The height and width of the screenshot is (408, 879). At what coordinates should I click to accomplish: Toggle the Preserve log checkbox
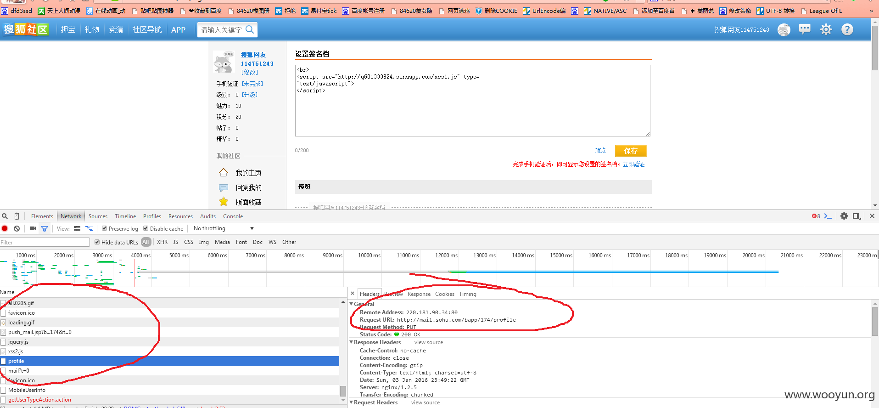tap(104, 228)
